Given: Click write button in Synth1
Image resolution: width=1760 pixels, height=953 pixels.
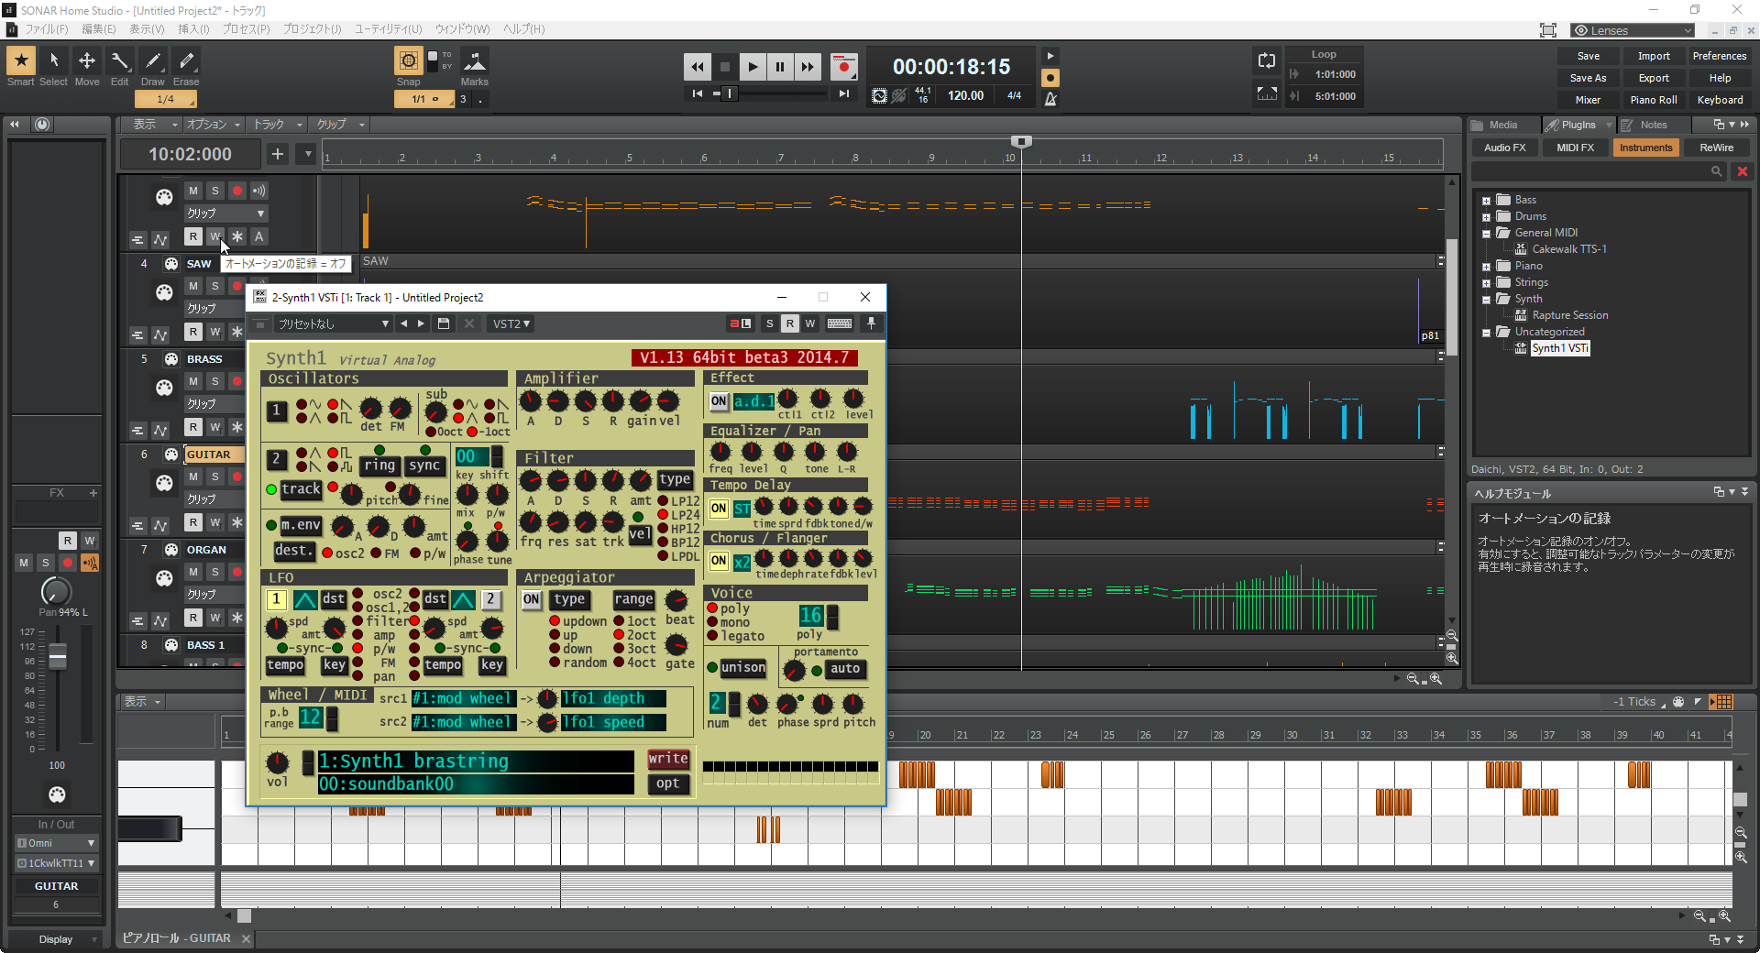Looking at the screenshot, I should point(668,759).
